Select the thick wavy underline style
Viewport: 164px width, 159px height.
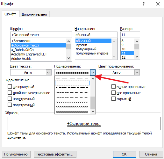(72, 107)
